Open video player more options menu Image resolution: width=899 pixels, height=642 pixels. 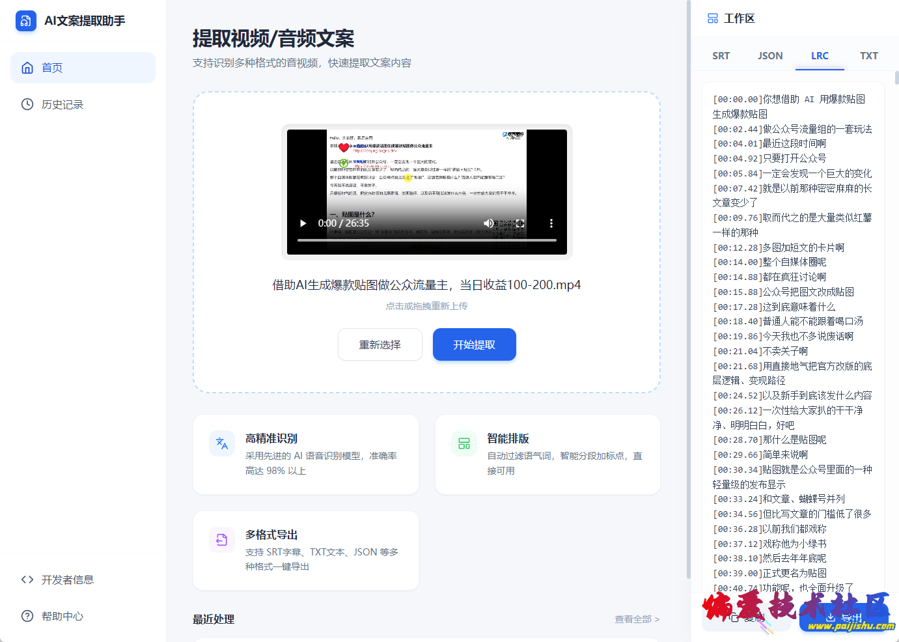(x=551, y=223)
